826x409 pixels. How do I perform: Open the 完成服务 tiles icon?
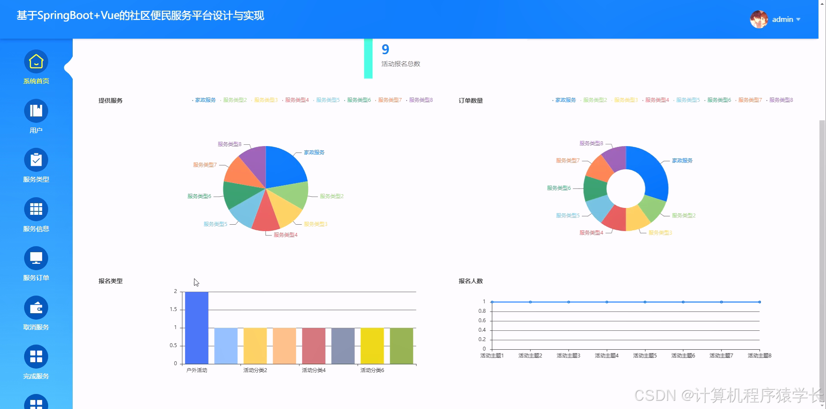(x=36, y=357)
